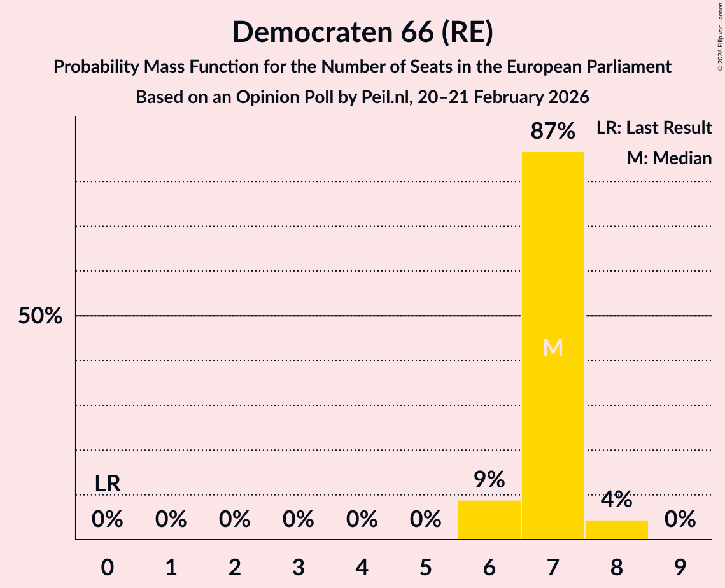The image size is (725, 588).
Task: Click the yellow bar for 6 seats
Action: tap(489, 520)
